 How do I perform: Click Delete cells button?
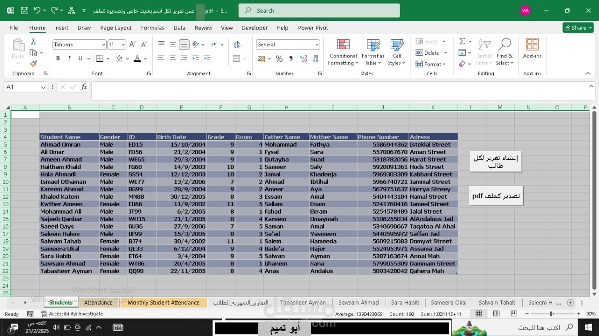coord(427,53)
